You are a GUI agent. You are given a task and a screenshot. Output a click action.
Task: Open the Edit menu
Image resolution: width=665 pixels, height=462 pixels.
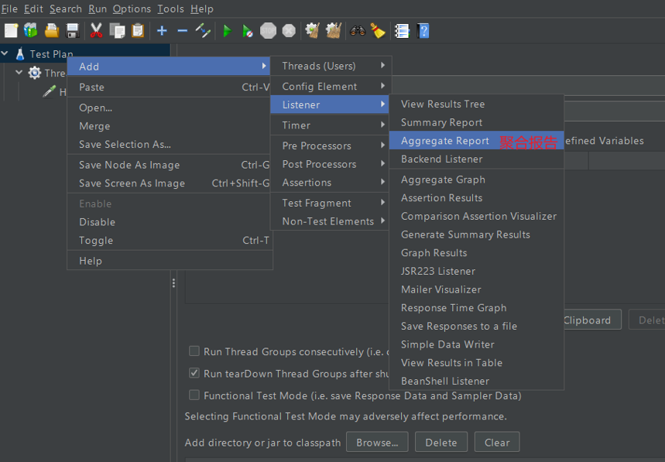tap(33, 9)
